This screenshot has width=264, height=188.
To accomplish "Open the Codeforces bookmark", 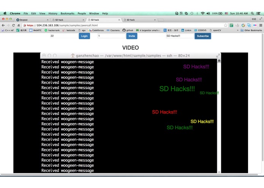I will [96, 30].
